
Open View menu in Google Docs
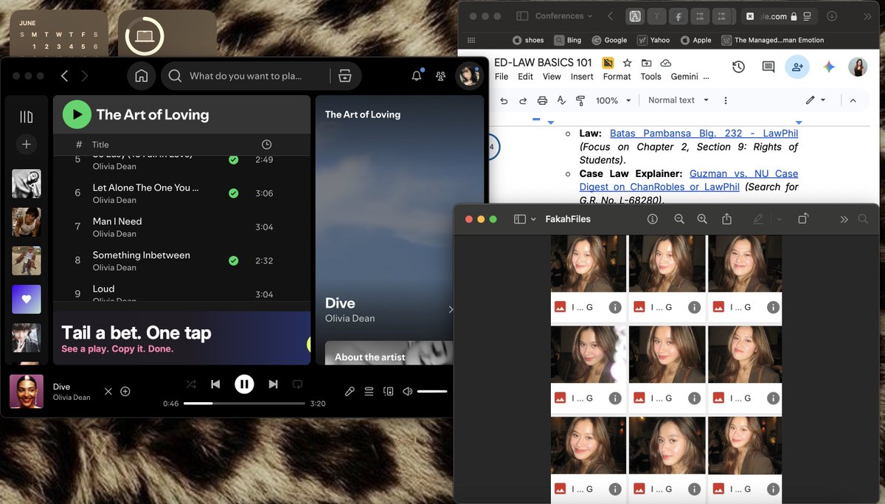pos(552,76)
